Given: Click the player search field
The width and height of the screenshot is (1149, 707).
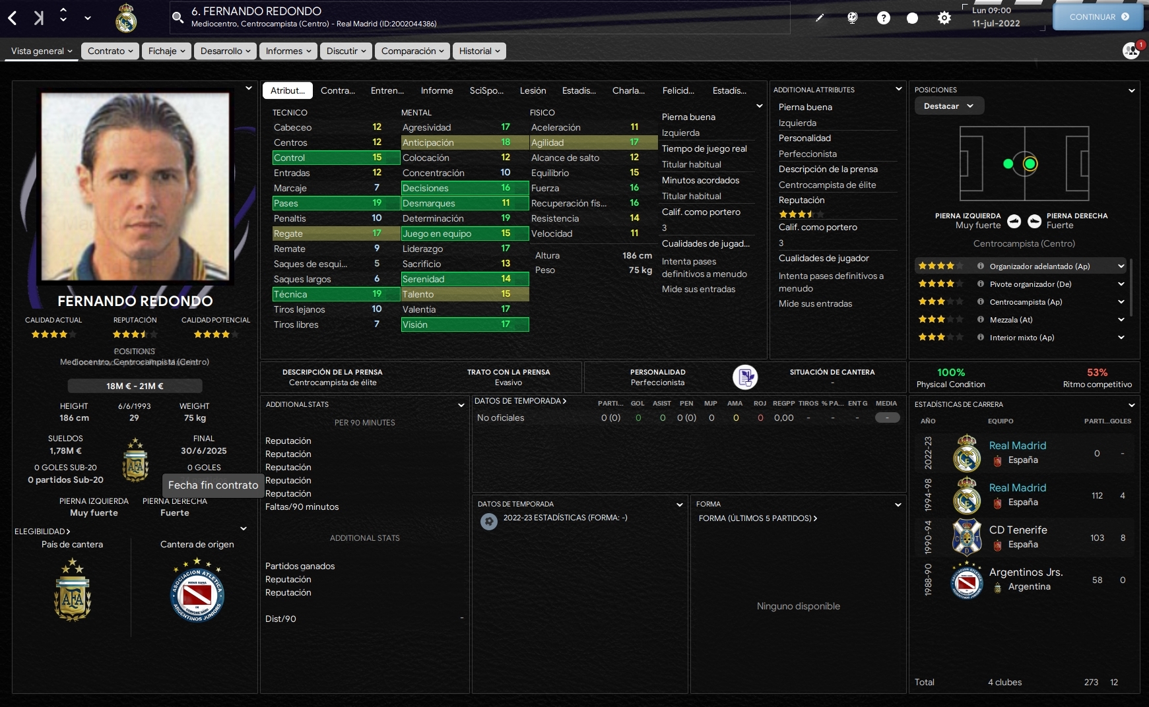Looking at the screenshot, I should point(480,18).
